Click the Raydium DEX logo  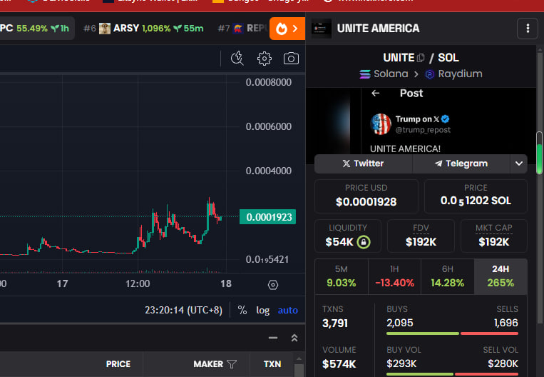430,74
